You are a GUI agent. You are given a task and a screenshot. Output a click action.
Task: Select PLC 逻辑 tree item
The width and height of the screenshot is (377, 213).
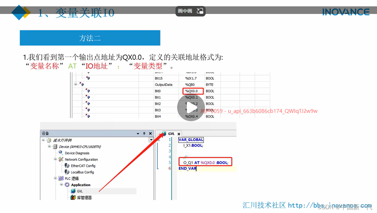pos(72,178)
